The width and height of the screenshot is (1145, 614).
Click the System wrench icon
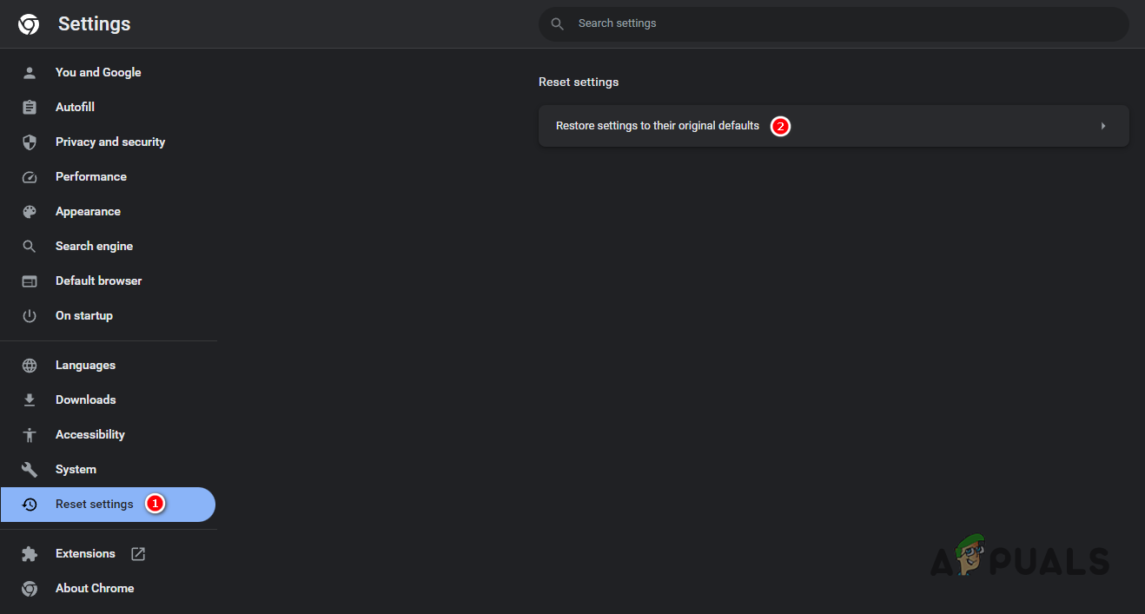(x=30, y=469)
